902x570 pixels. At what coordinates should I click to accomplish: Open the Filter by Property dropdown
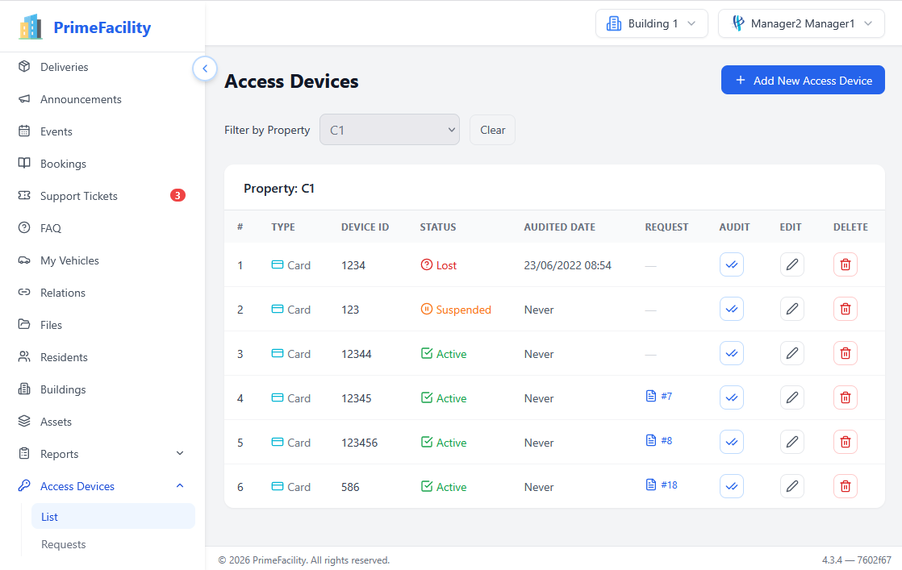(x=390, y=129)
